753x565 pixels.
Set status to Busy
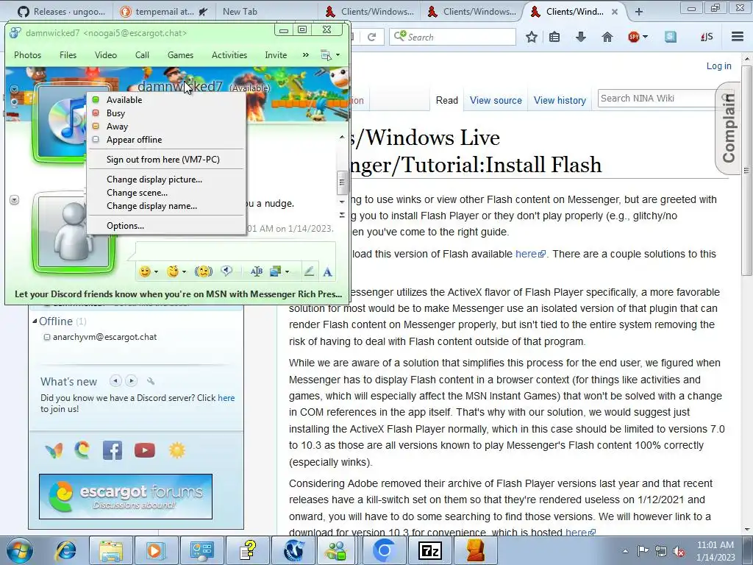(x=115, y=113)
